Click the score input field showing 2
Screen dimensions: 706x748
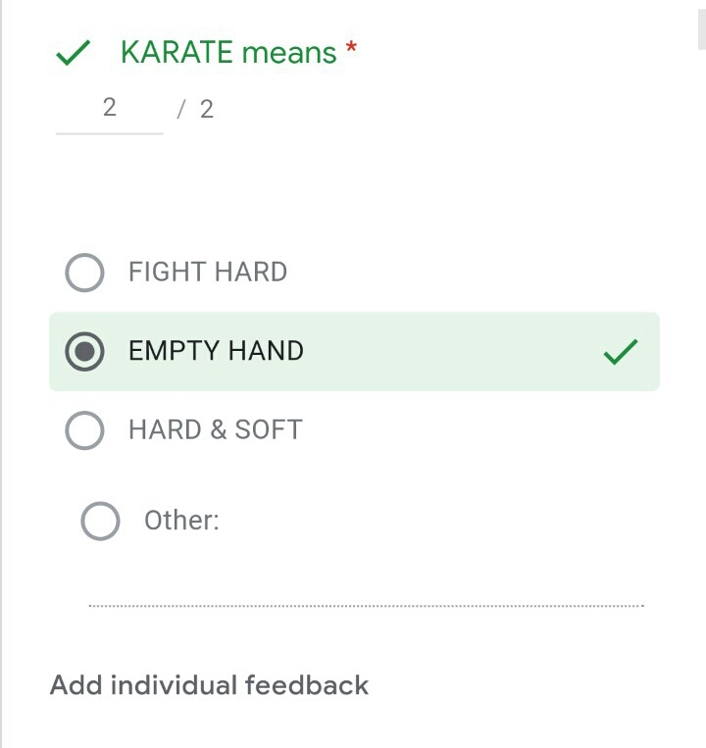[109, 108]
